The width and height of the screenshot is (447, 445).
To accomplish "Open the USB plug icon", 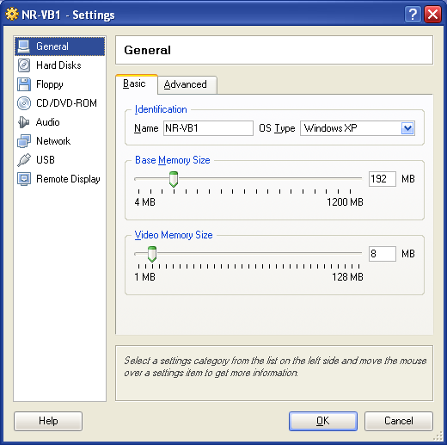I will [x=24, y=160].
